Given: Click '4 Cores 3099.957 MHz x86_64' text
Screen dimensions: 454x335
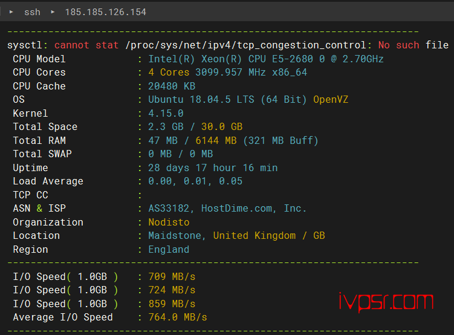Looking at the screenshot, I should (x=227, y=73).
